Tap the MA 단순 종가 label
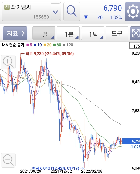The width and height of the screenshot is (140, 174). [13, 45]
